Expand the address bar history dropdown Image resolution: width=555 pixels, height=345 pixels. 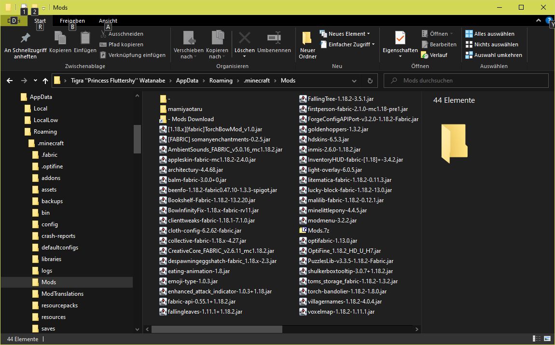click(x=354, y=81)
